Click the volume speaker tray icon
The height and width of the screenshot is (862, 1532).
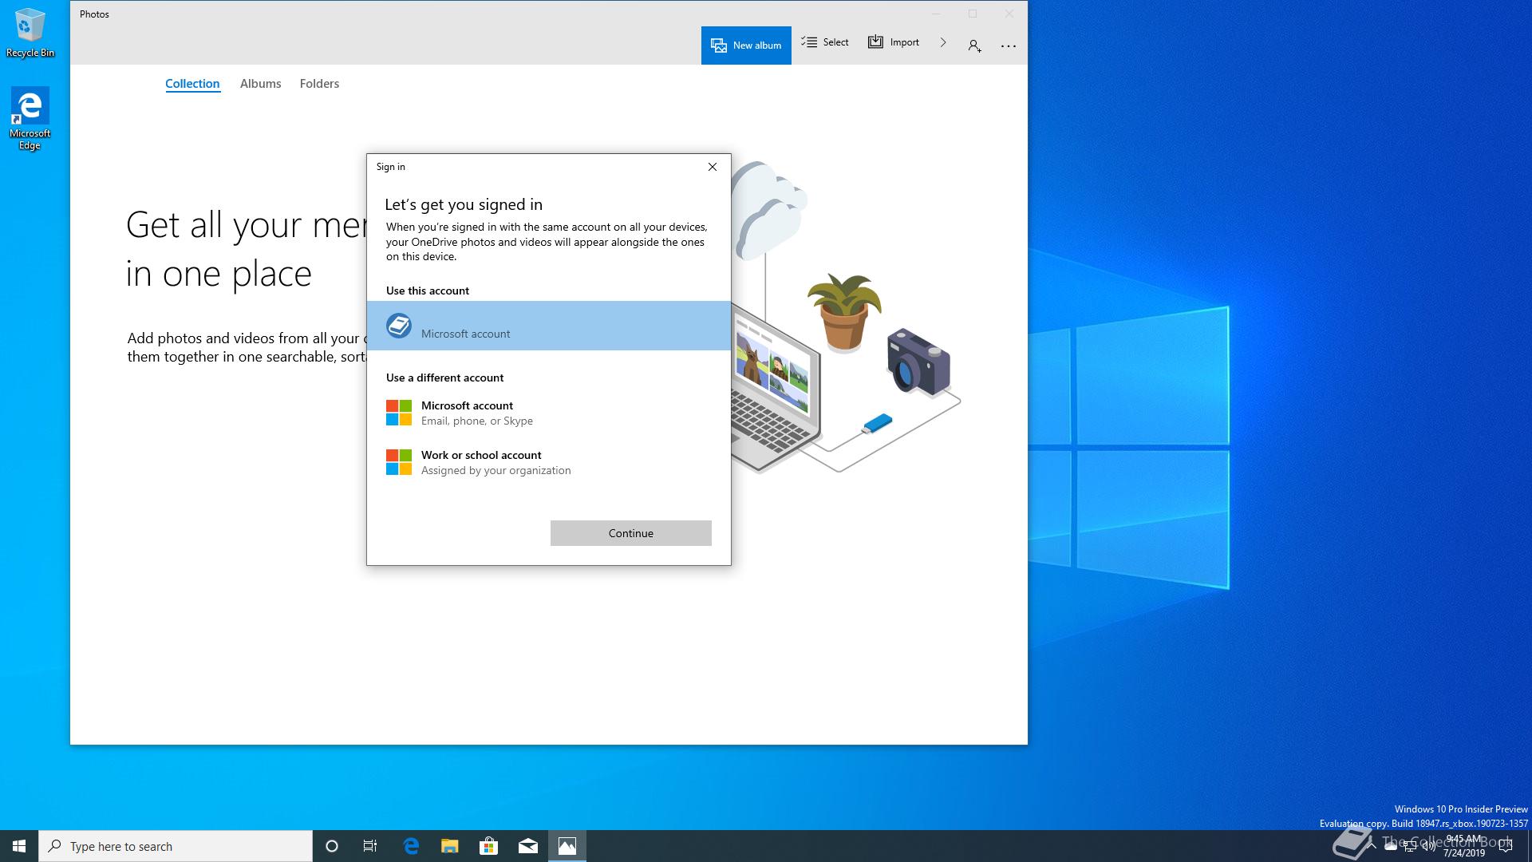coord(1429,846)
